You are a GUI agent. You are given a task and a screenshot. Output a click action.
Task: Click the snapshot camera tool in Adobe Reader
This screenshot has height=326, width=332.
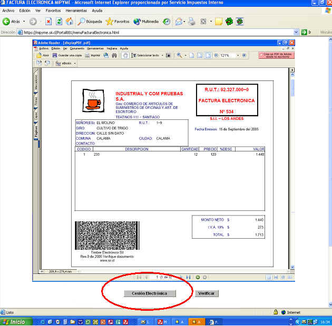pos(168,55)
